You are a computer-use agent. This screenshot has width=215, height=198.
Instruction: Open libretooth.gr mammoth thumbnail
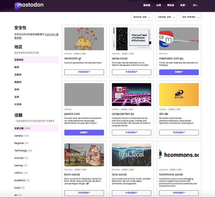coord(84,39)
